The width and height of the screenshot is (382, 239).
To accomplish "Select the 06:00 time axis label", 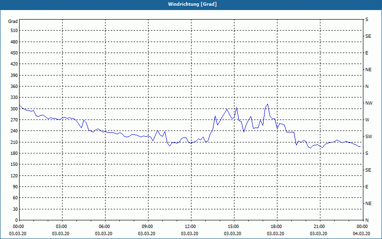I will [x=105, y=227].
